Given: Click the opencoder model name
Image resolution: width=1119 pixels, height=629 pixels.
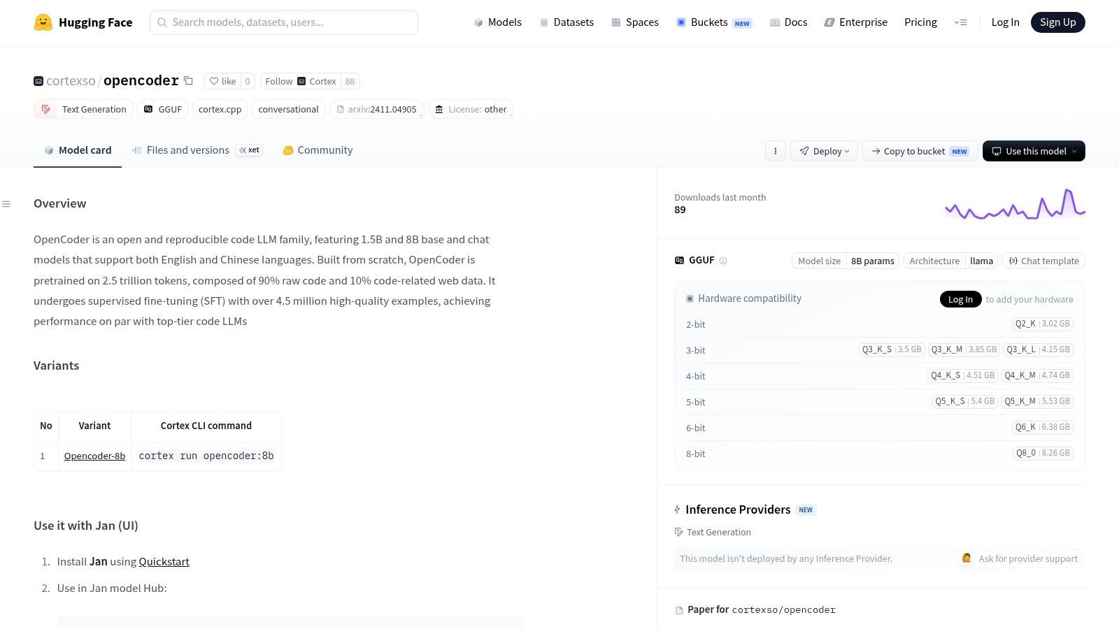Looking at the screenshot, I should [141, 80].
